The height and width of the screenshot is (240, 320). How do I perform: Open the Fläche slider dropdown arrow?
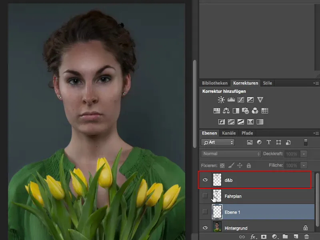(304, 165)
